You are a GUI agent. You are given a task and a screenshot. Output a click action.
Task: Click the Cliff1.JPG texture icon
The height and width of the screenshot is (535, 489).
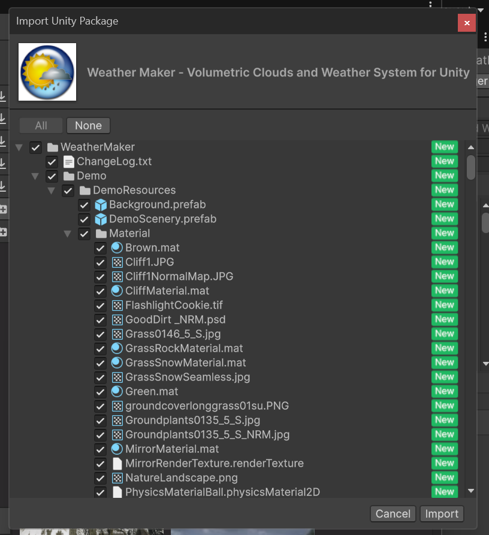[117, 262]
